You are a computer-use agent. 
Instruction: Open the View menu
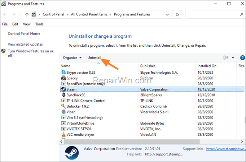27,24
